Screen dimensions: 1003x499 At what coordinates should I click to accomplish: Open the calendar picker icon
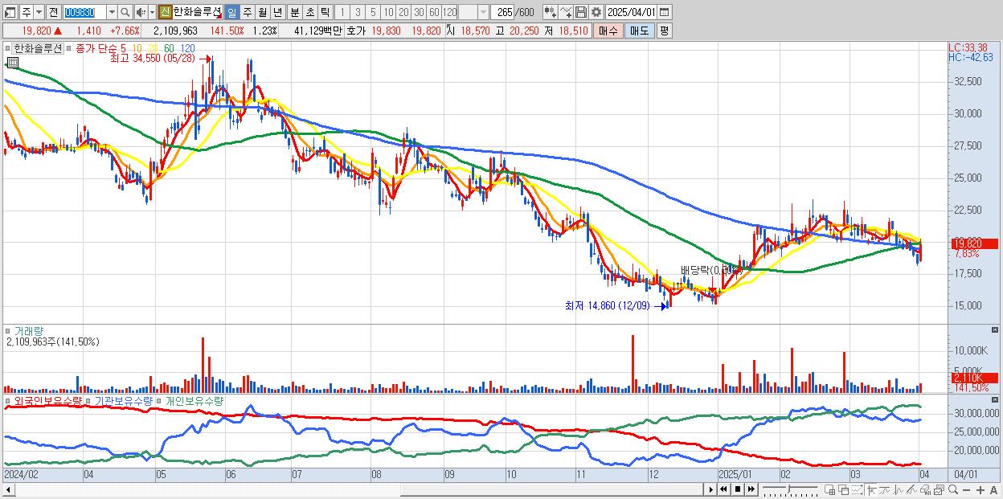[664, 12]
